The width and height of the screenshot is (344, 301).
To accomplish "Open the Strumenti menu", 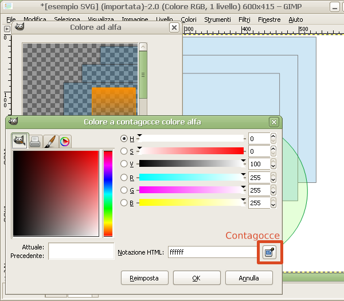I will click(x=217, y=19).
